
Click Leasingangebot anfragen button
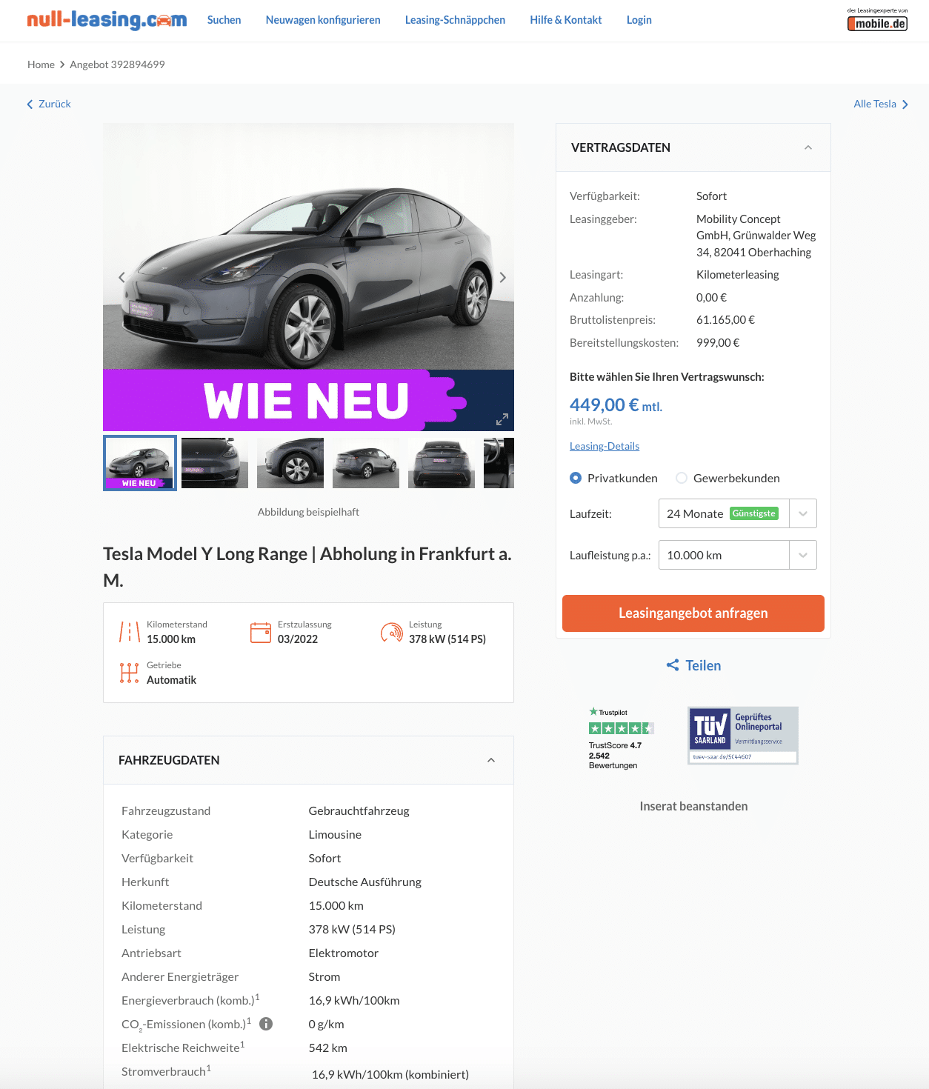[x=693, y=613]
